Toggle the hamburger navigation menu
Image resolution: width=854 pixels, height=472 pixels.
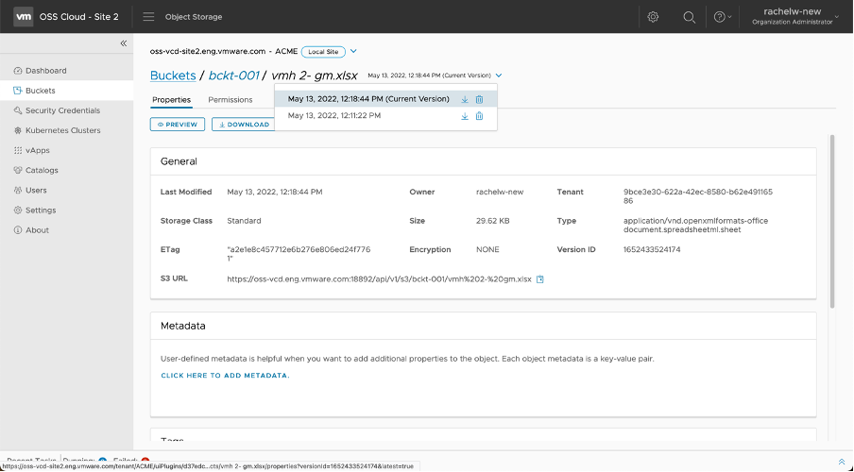148,17
